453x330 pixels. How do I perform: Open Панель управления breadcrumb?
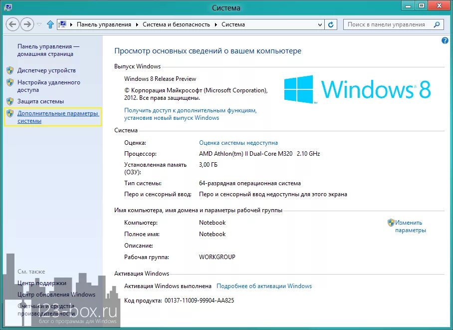click(x=104, y=24)
